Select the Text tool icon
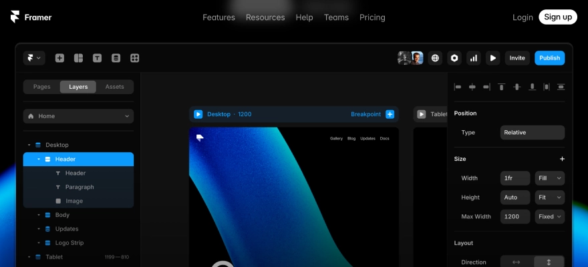This screenshot has height=267, width=588. [97, 58]
